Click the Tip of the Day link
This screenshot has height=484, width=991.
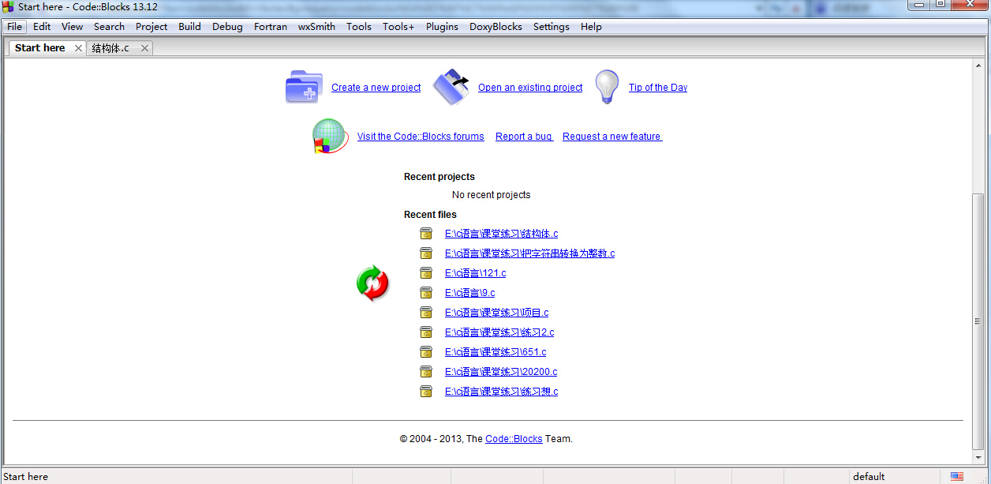658,88
